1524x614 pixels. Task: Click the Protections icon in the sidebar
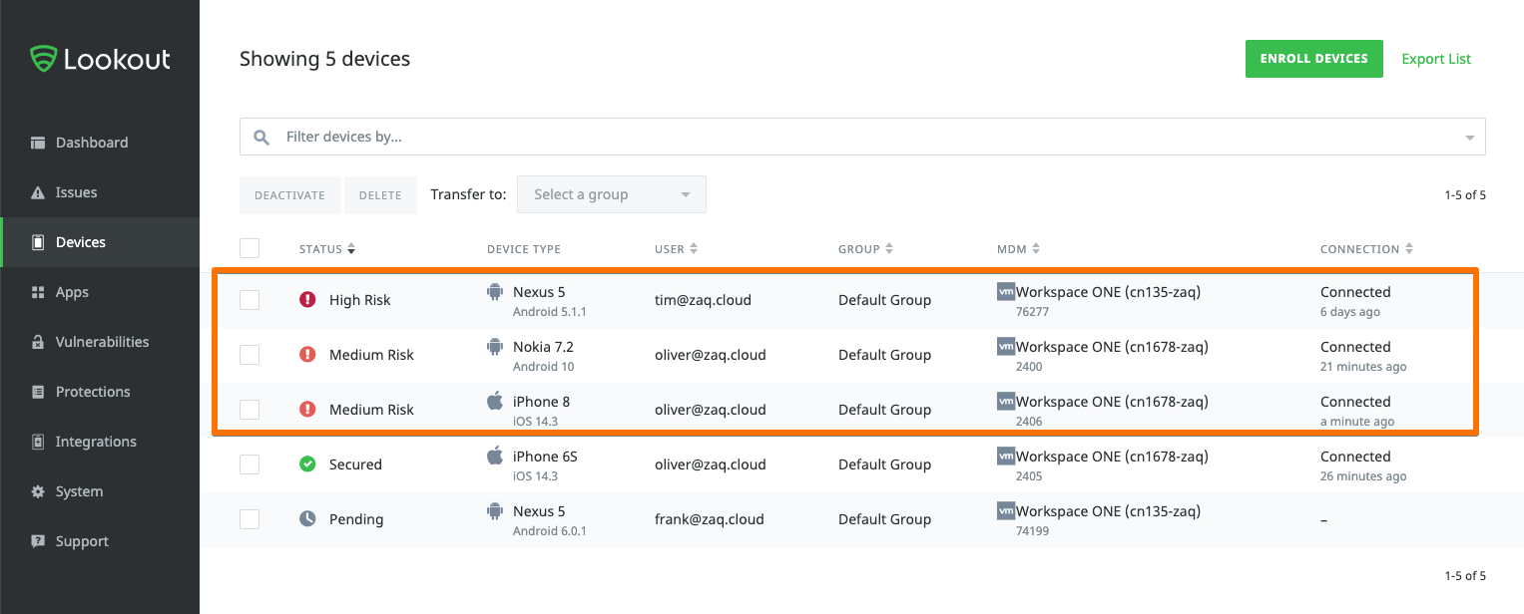pyautogui.click(x=38, y=392)
